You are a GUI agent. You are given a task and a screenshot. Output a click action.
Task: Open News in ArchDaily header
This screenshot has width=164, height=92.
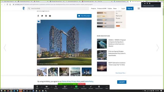[115, 8]
